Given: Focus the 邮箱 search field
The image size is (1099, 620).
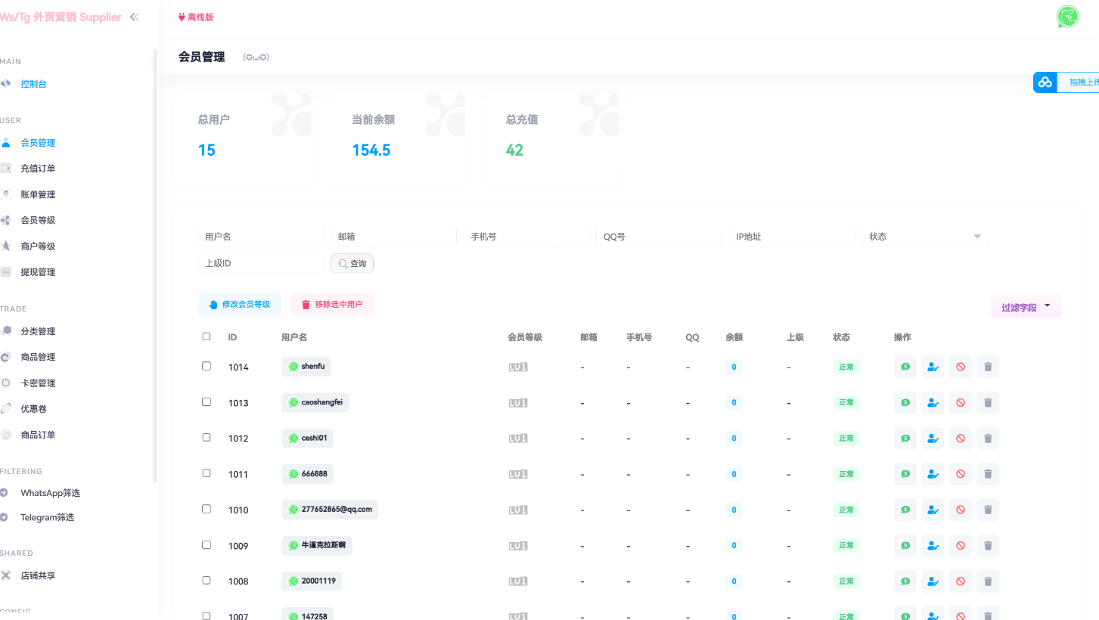Looking at the screenshot, I should [393, 237].
